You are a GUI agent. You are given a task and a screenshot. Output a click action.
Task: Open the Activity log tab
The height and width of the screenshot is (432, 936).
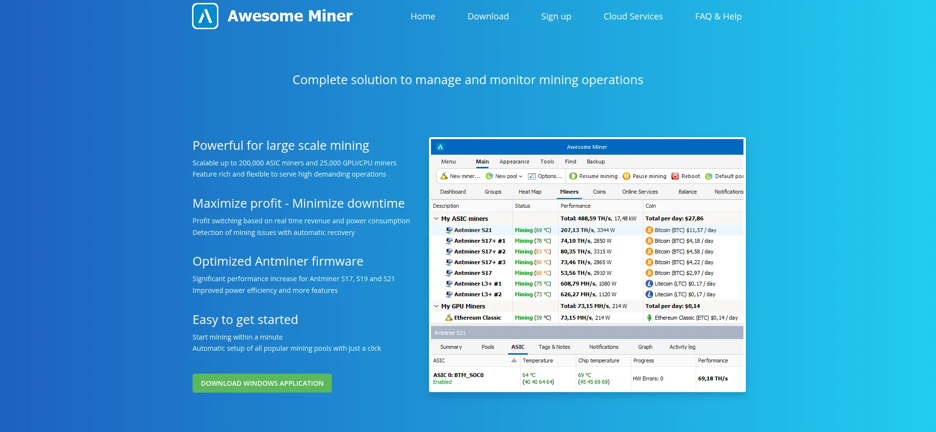(x=682, y=347)
